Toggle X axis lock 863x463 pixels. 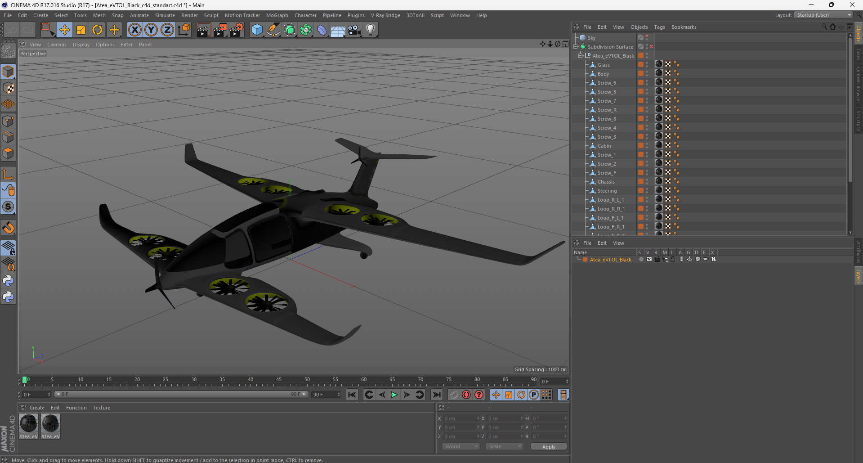(134, 30)
